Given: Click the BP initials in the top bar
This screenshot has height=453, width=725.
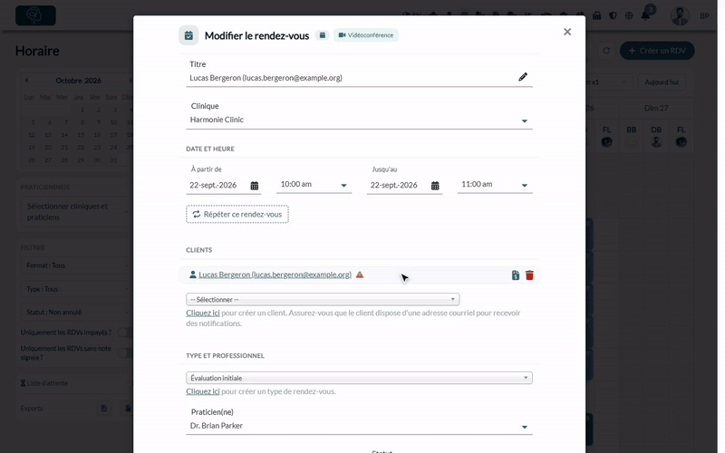Looking at the screenshot, I should pos(704,15).
